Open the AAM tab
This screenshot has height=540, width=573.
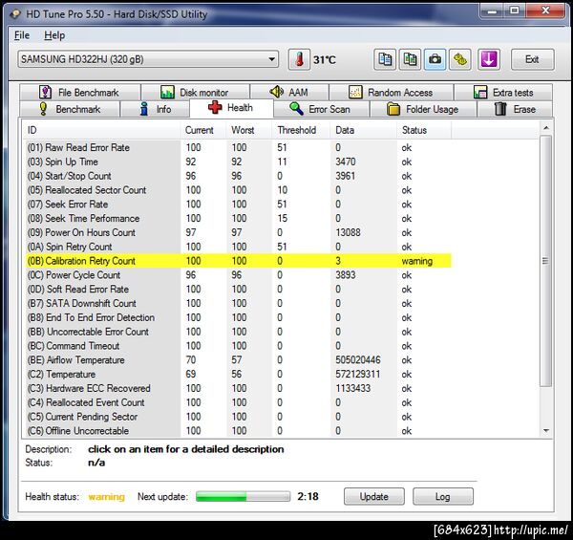289,92
